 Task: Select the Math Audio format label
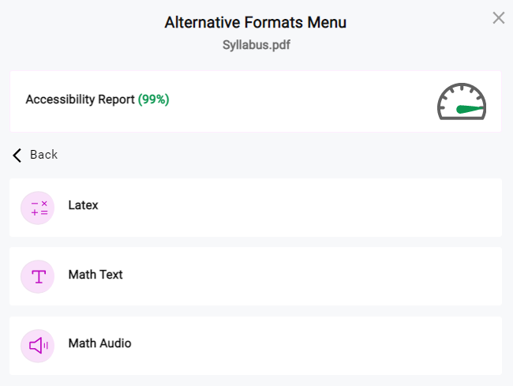point(99,343)
